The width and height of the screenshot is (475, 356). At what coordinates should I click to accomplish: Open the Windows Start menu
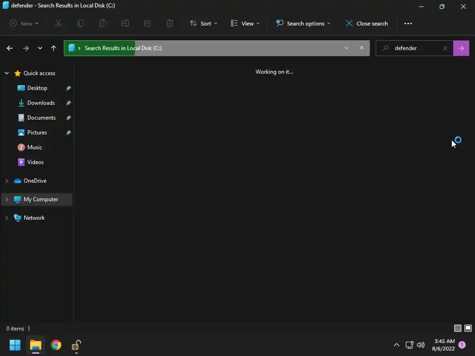click(x=15, y=345)
